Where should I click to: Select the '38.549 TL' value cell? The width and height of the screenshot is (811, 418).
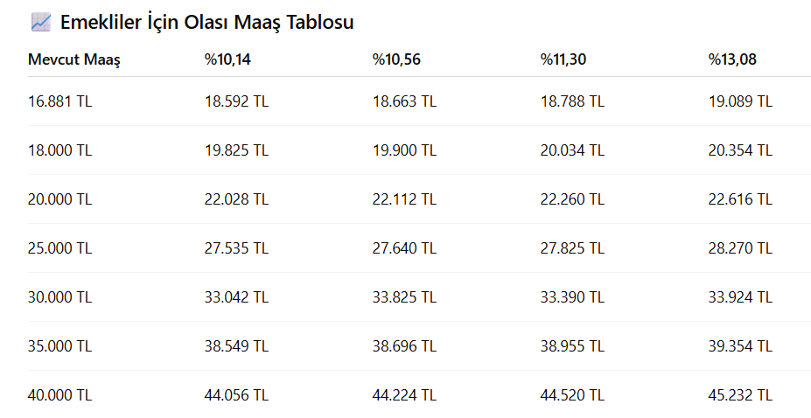[236, 346]
